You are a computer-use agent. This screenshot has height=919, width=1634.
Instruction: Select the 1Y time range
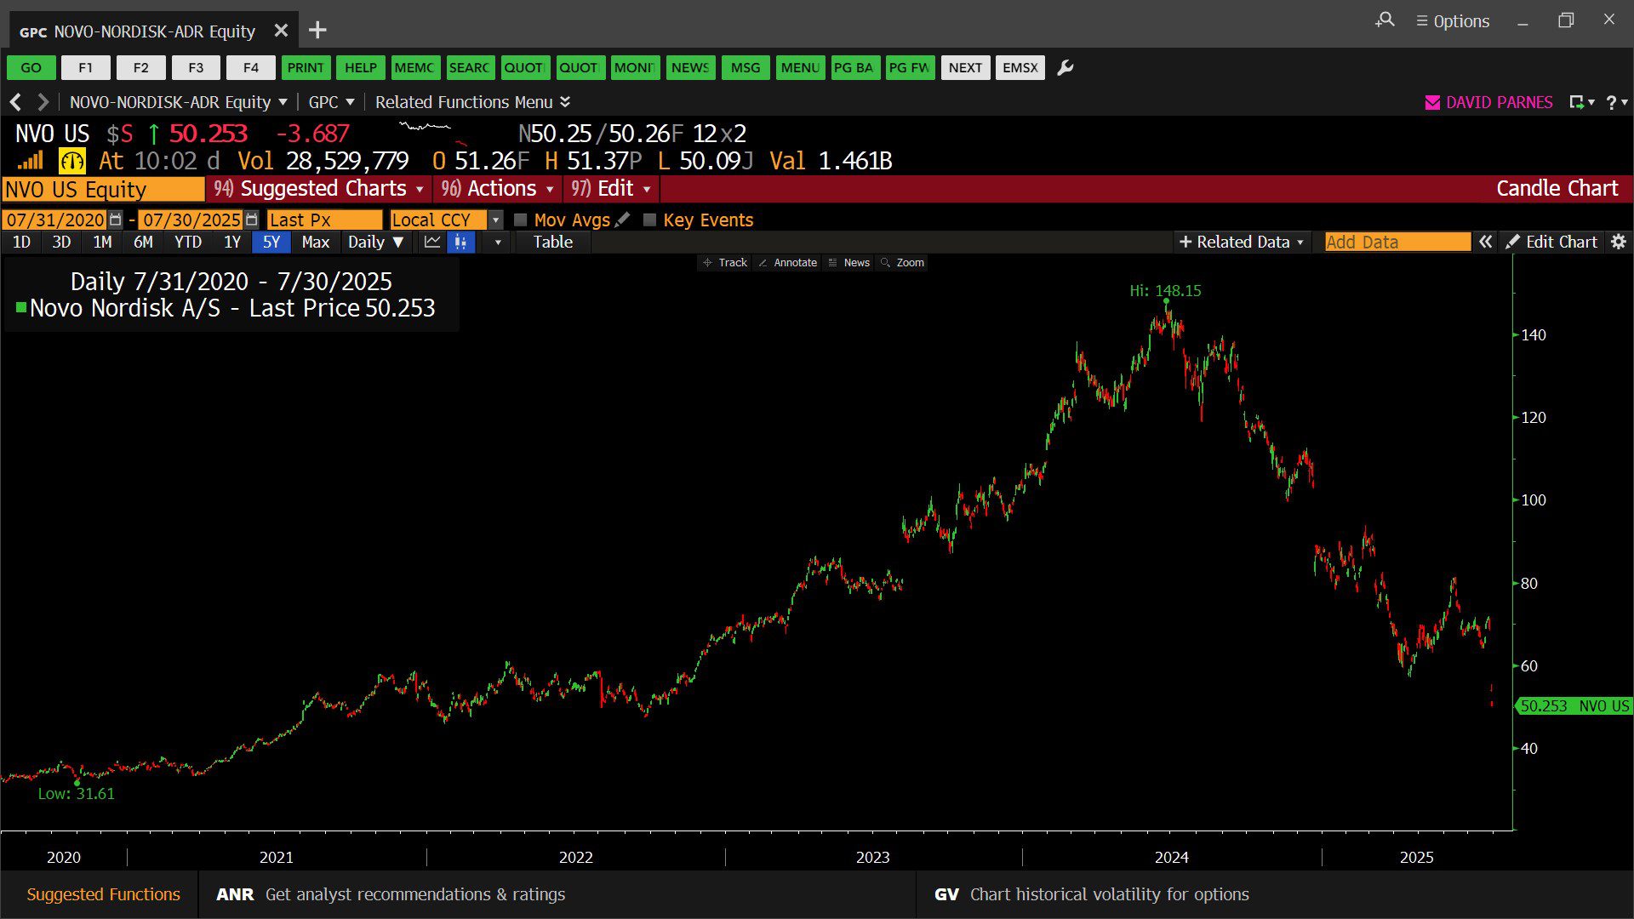pos(232,243)
